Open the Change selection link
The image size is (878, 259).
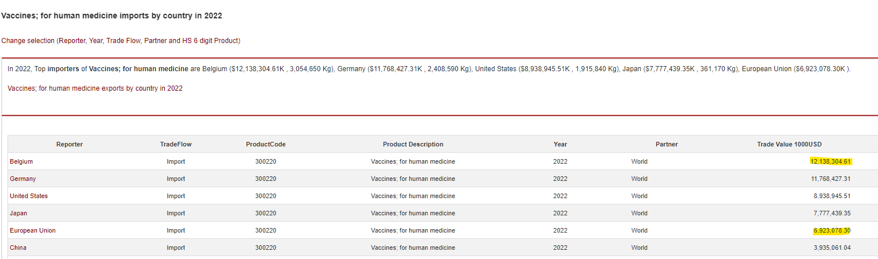120,41
